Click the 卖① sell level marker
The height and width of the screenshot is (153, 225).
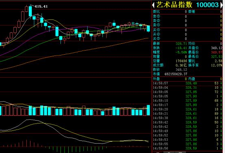(156, 25)
